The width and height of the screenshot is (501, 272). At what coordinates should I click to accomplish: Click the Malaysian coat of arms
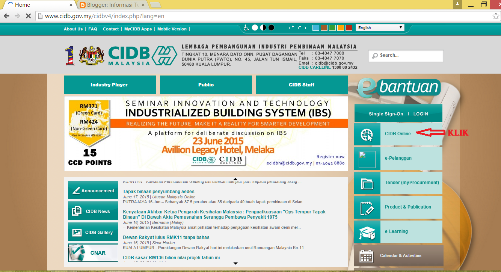[92, 56]
